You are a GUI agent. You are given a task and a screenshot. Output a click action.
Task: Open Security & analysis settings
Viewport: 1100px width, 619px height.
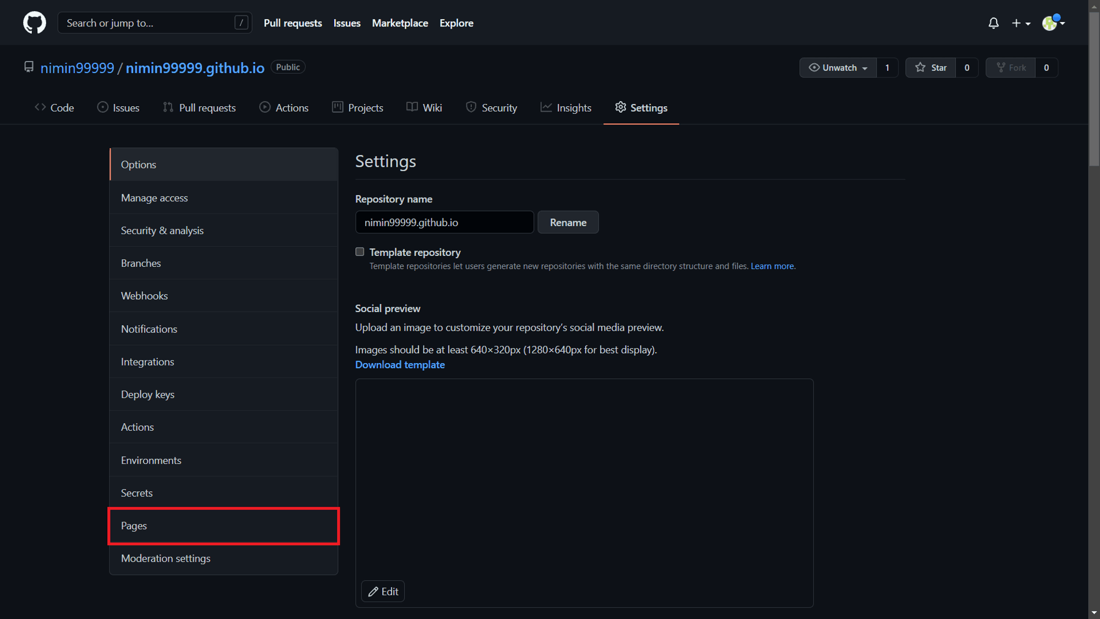pyautogui.click(x=223, y=230)
